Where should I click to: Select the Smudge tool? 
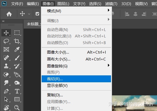[x=6, y=83]
